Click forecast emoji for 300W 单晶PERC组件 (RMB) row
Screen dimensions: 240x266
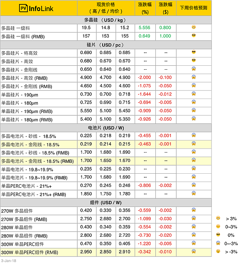[194, 252]
